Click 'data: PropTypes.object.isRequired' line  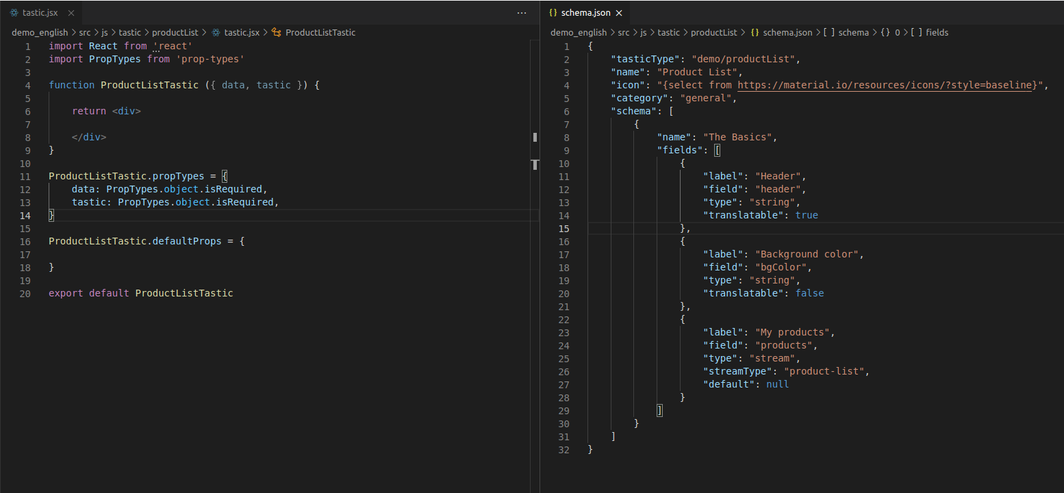click(x=169, y=189)
